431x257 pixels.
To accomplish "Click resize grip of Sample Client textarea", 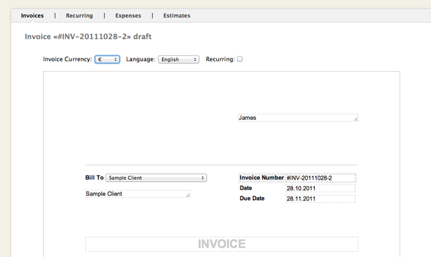I will (x=188, y=195).
